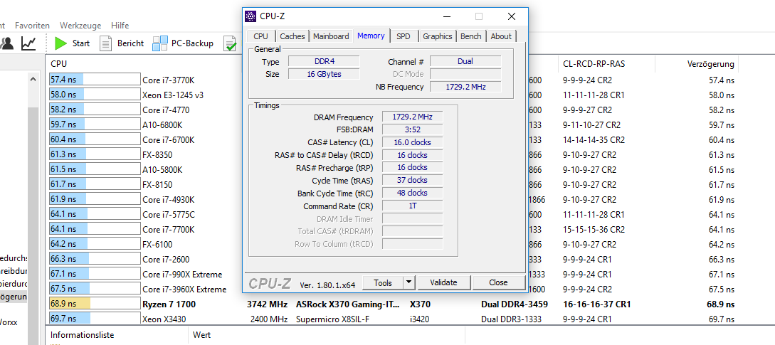Click the CPU-Z title bar chip icon
Viewport: 775px width, 345px height.
click(x=251, y=16)
